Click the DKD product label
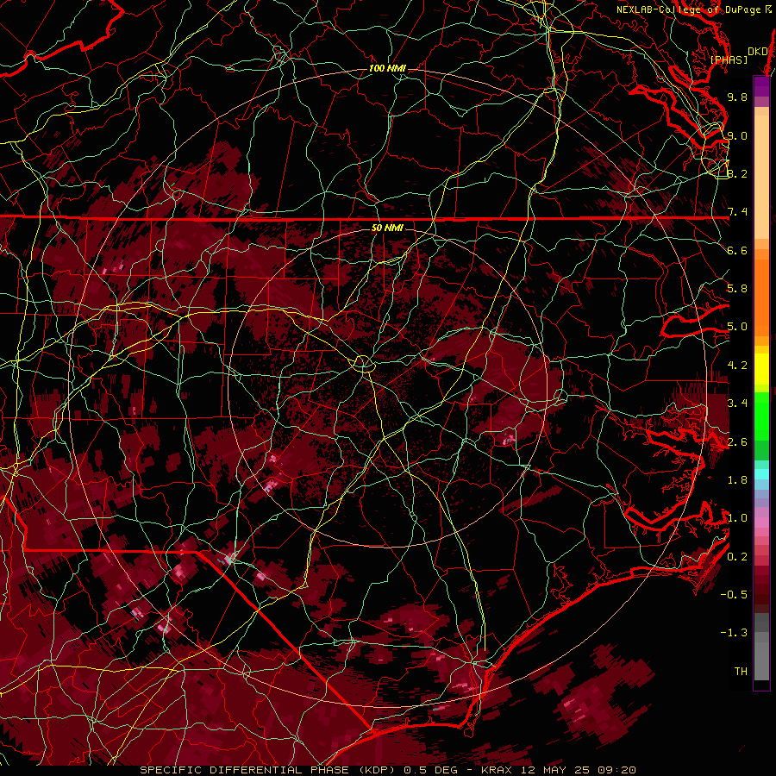This screenshot has height=776, width=776. click(x=758, y=52)
